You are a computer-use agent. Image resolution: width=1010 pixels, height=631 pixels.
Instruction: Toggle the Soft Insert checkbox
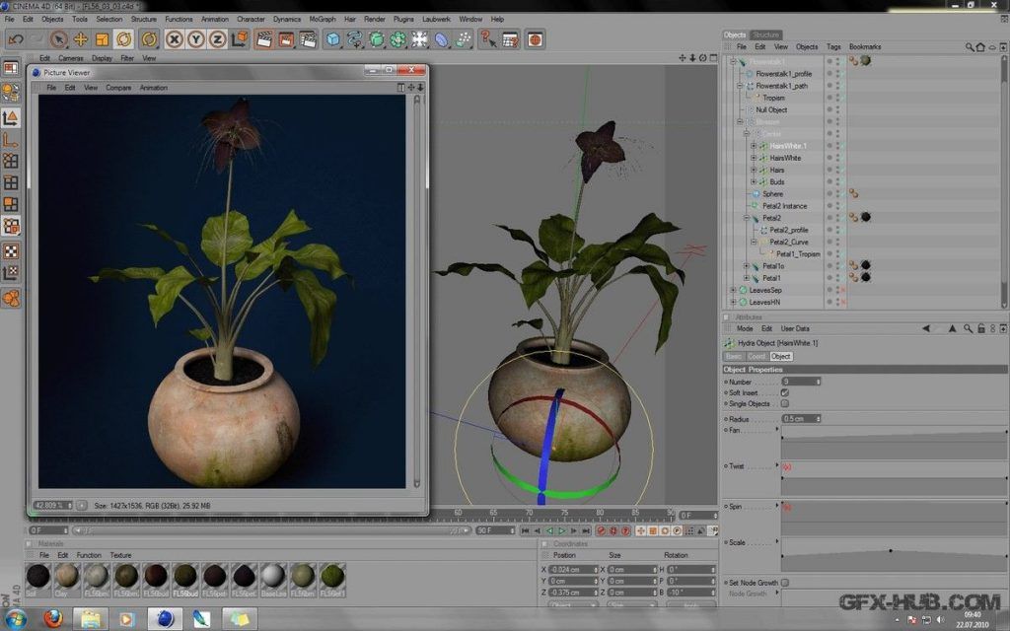(x=785, y=392)
